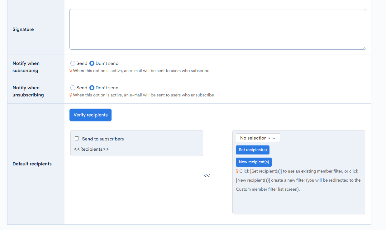The height and width of the screenshot is (230, 386).
Task: Click the hint text about users who unsubscribe
Action: [143, 95]
